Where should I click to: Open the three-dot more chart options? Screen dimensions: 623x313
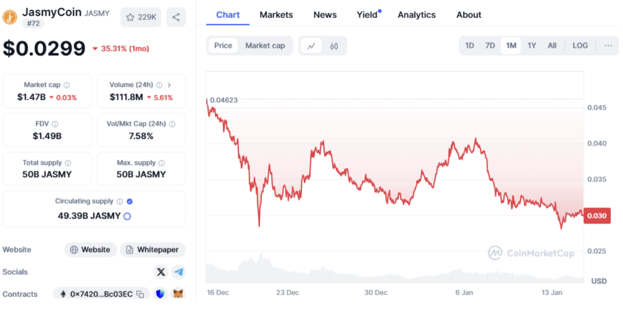pos(608,46)
